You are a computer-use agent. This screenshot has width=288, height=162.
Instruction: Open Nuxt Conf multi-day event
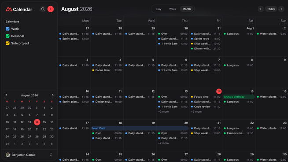click(140, 128)
